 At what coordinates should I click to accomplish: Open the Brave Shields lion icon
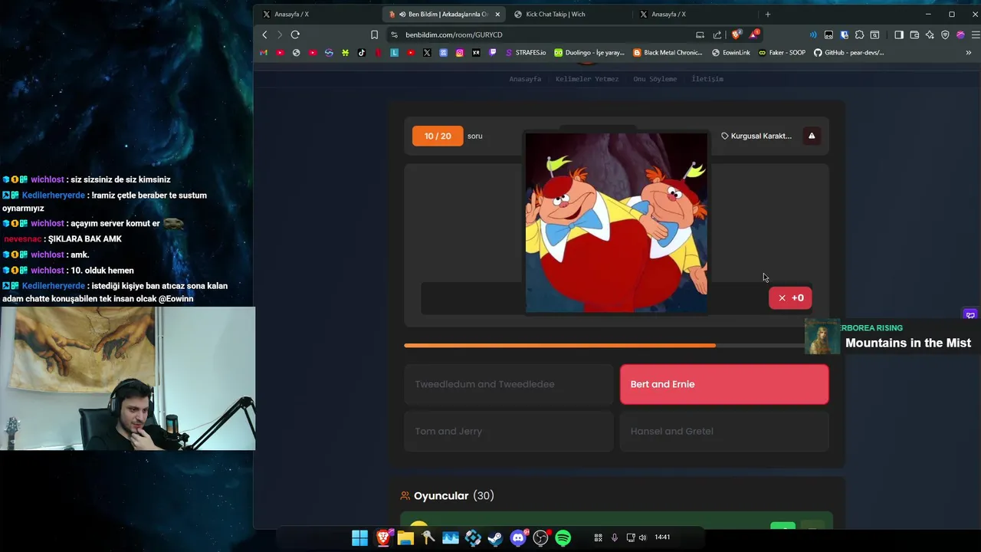click(x=736, y=34)
